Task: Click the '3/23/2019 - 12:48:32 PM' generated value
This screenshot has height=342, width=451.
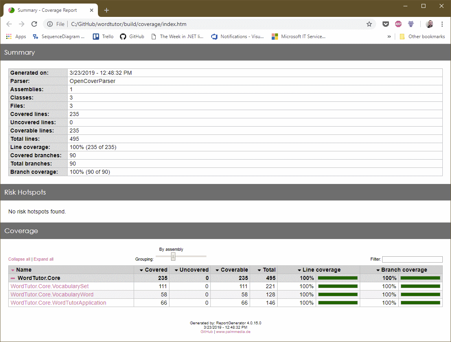Action: pos(101,73)
